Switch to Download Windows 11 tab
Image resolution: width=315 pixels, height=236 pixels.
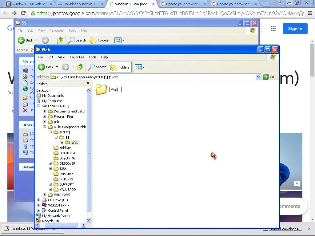(80, 4)
